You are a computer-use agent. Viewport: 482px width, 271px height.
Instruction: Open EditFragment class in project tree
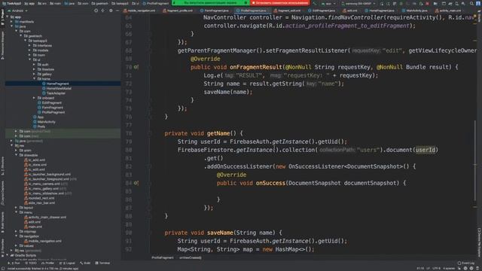[52, 102]
